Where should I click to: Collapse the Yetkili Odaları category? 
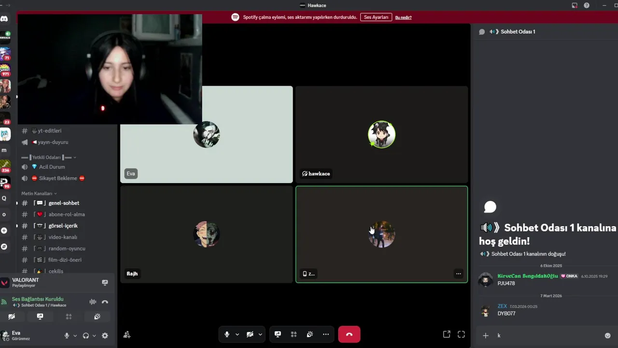tap(49, 157)
